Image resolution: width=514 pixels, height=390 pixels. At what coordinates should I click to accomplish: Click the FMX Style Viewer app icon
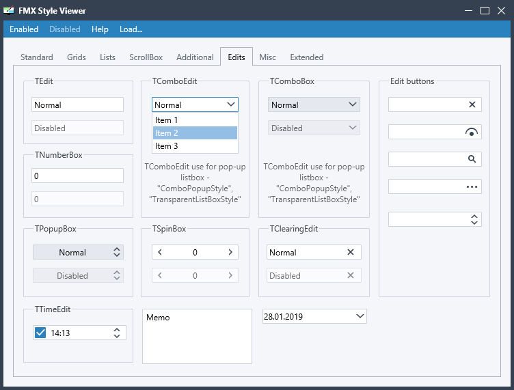pos(9,10)
